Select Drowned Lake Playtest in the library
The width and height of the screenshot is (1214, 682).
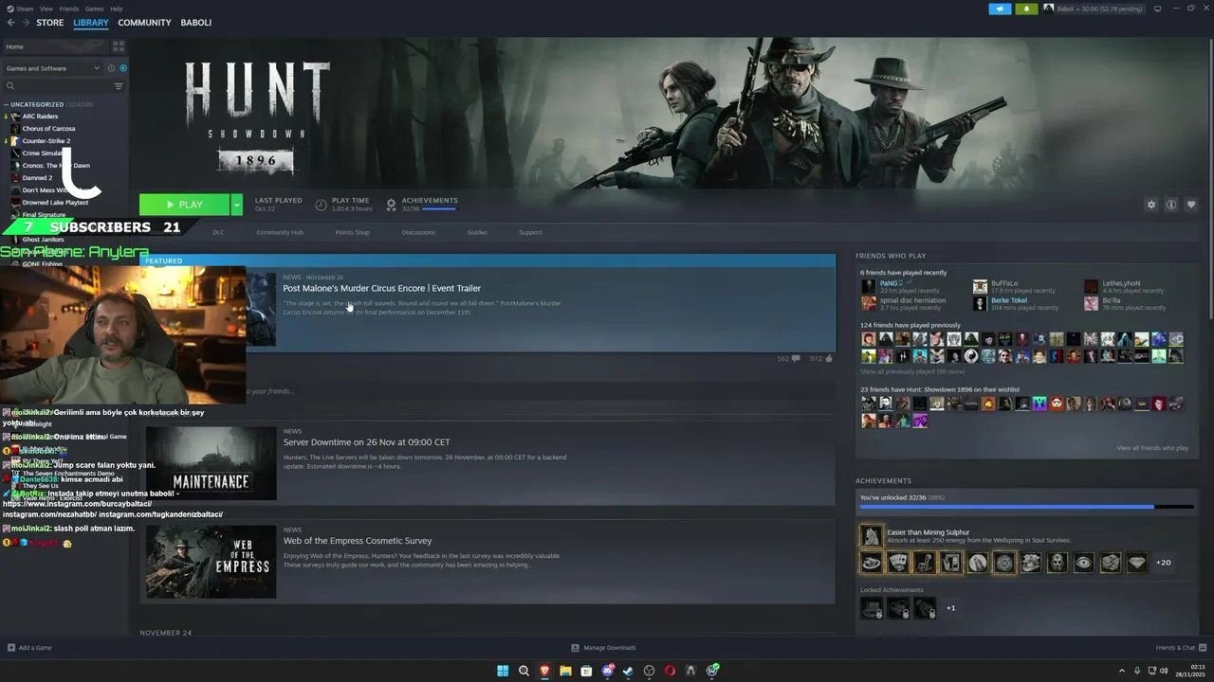pyautogui.click(x=55, y=203)
